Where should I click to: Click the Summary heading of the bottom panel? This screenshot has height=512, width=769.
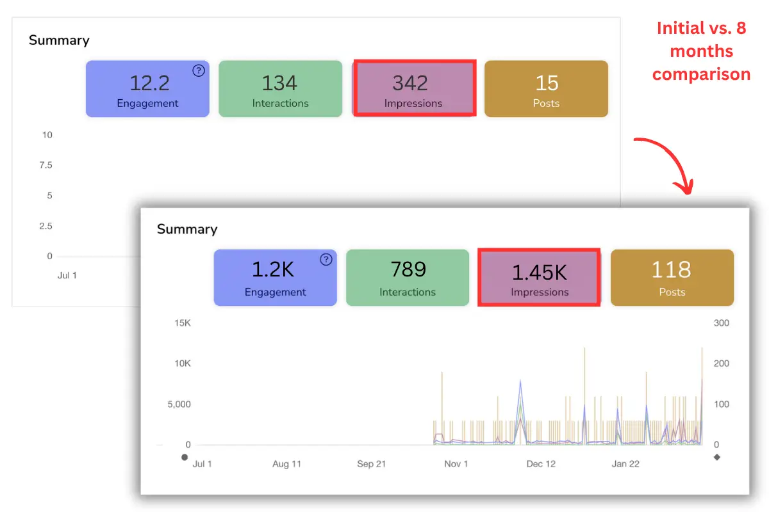[x=186, y=229]
